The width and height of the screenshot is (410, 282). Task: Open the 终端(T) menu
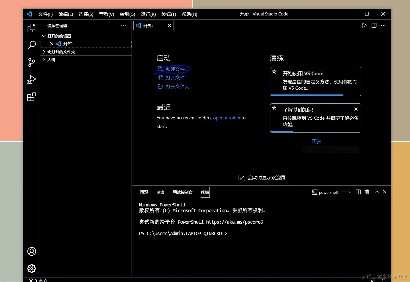click(169, 14)
